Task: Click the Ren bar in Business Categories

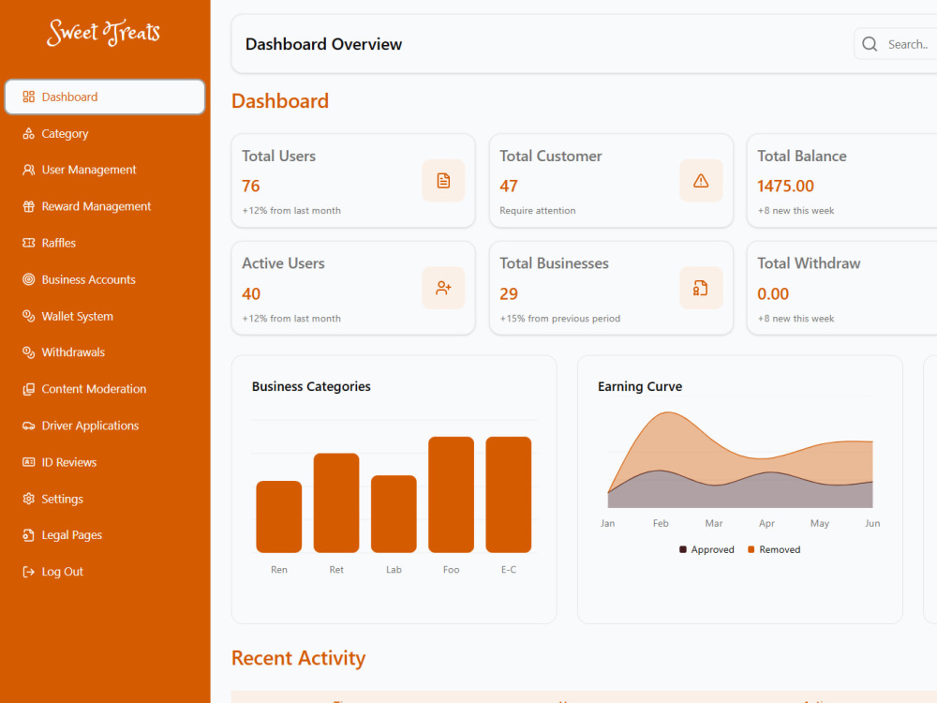Action: (279, 516)
